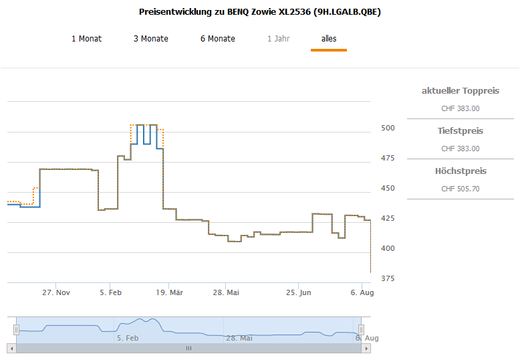Click the chart title for BENQ Zowie XL2536
Screen dimensions: 520x360
pyautogui.click(x=260, y=12)
